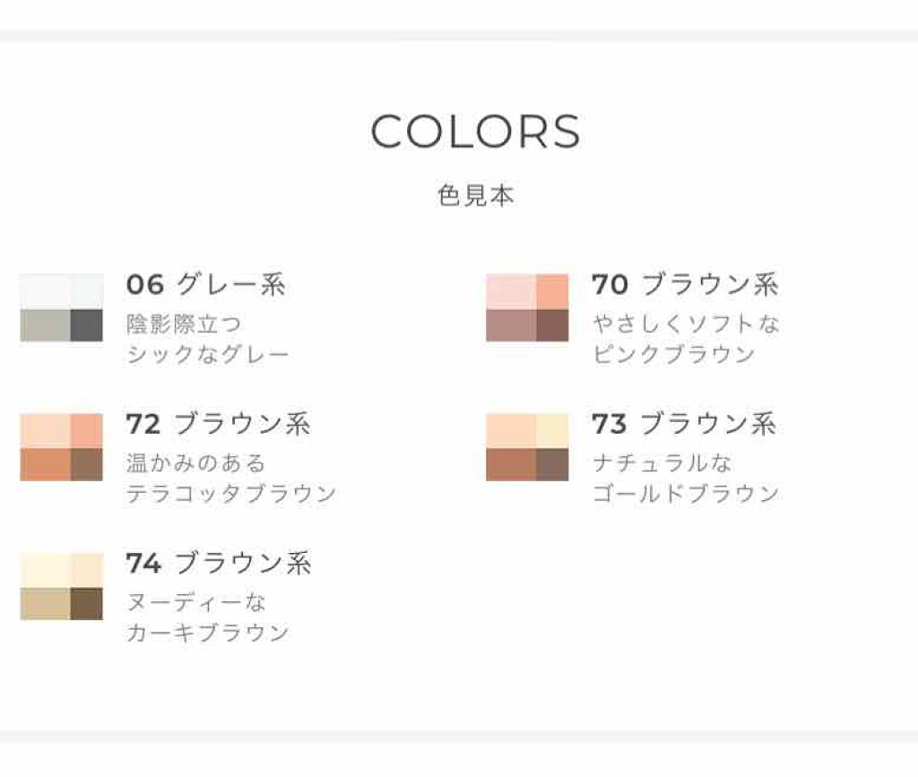Click the dark brown square in palette 74
The image size is (918, 777).
coord(86,603)
